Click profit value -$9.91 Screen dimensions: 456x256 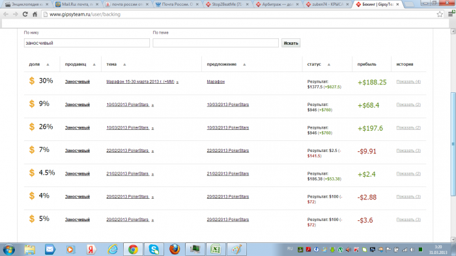tap(367, 151)
